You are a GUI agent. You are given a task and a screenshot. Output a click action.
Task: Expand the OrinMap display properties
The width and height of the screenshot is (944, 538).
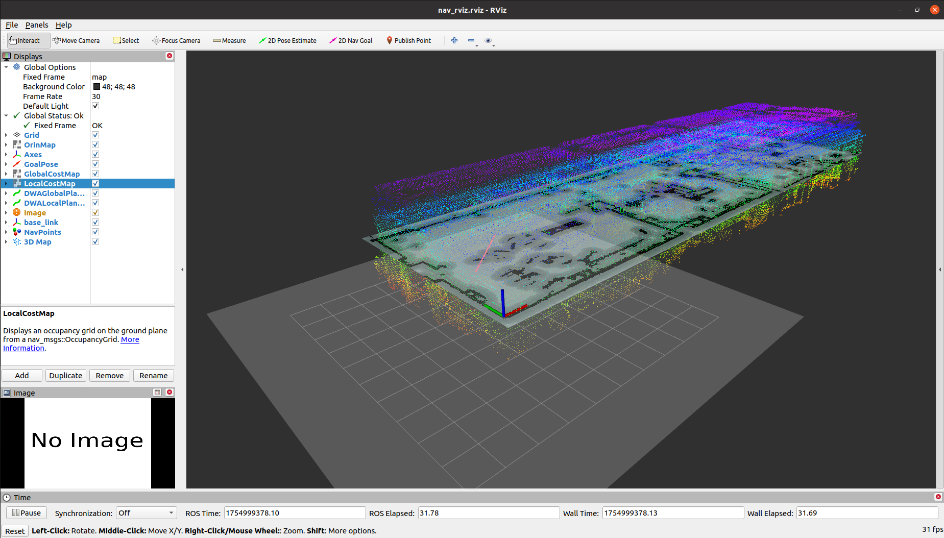(6, 144)
